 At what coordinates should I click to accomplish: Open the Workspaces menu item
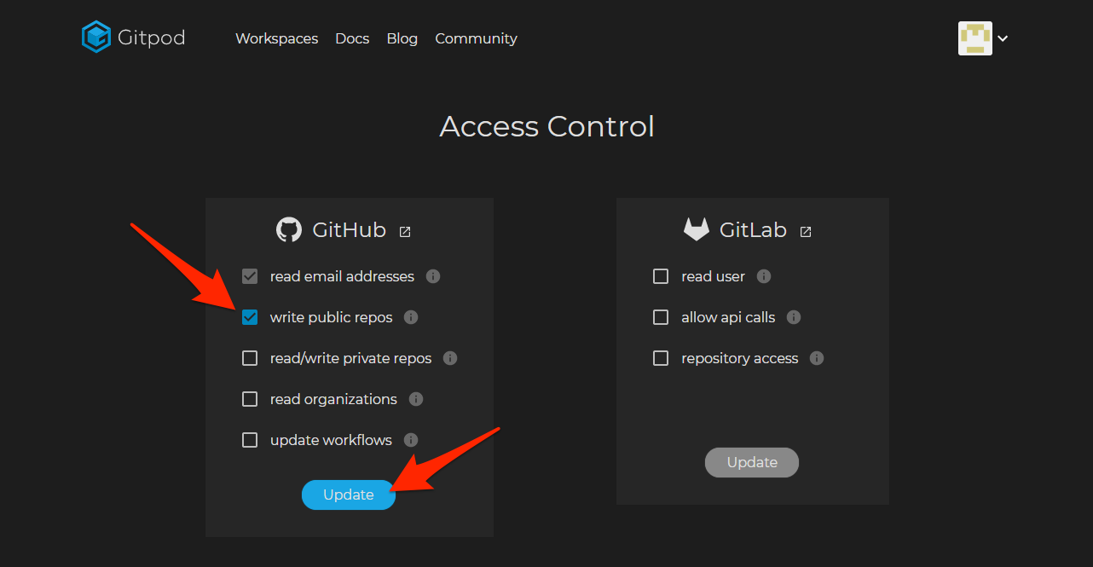coord(277,38)
